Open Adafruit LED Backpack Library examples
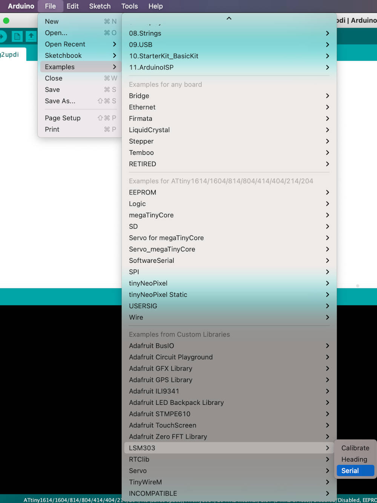 tap(229, 402)
